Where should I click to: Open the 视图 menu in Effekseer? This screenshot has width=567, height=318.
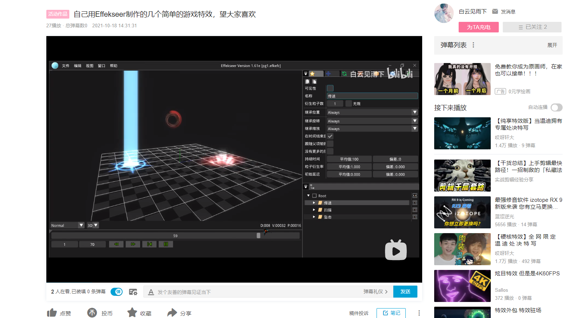pos(89,66)
